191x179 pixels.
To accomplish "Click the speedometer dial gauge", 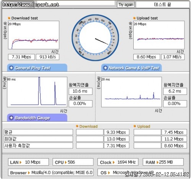I will tap(95, 37).
